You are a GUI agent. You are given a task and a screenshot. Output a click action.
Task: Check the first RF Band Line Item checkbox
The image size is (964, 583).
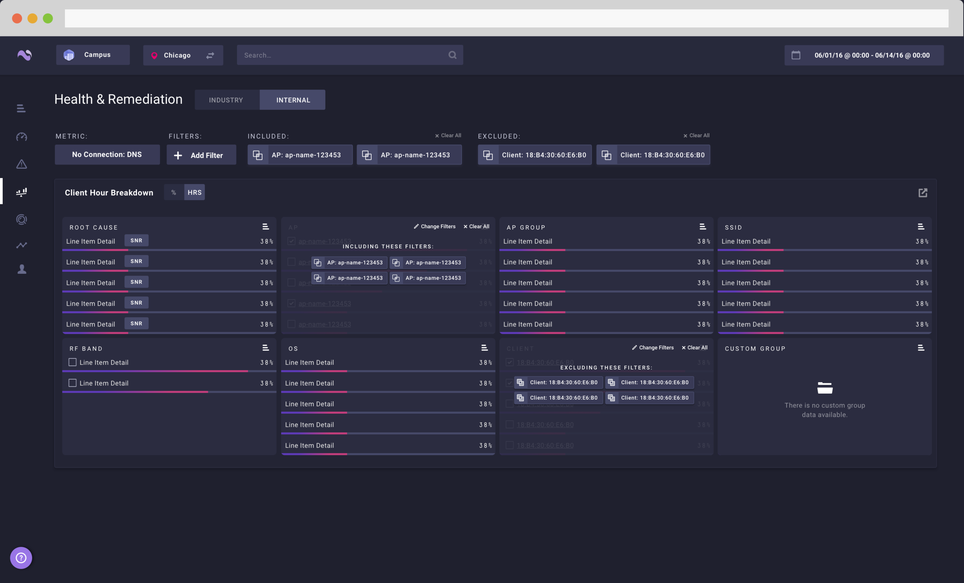coord(72,362)
